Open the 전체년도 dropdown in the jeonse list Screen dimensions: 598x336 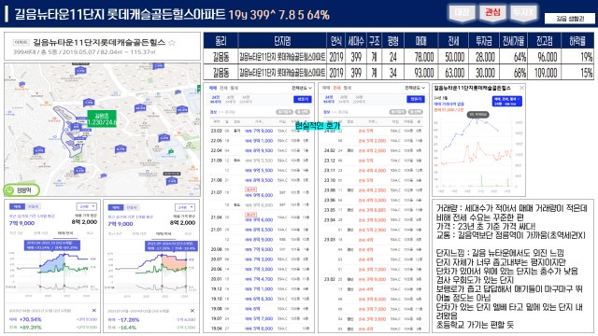point(415,88)
